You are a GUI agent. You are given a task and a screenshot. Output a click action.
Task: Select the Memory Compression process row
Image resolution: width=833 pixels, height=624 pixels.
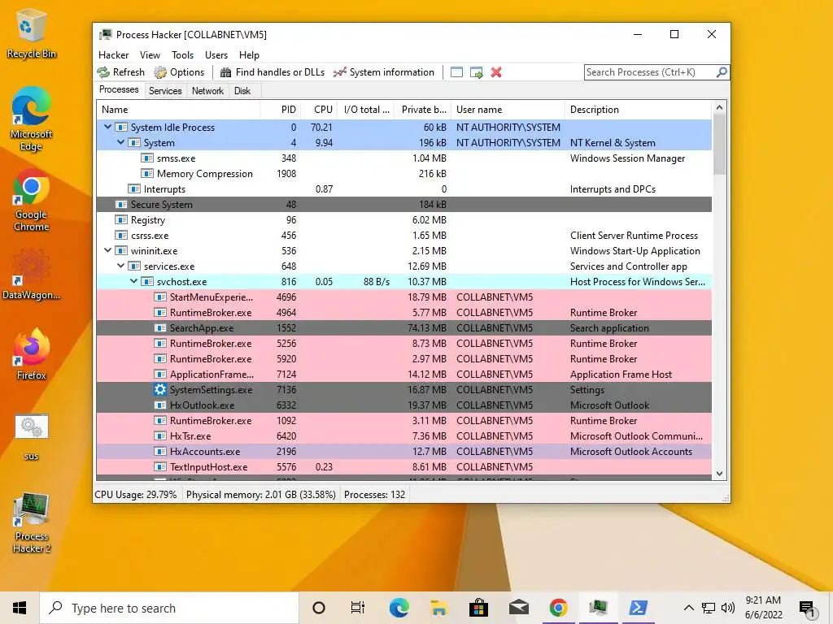pos(403,174)
